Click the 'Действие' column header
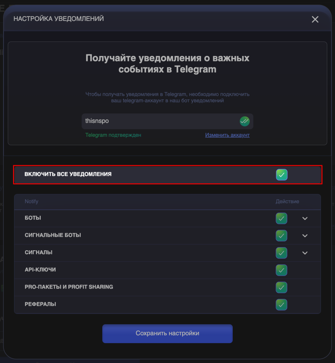This screenshot has height=363, width=335. point(287,201)
